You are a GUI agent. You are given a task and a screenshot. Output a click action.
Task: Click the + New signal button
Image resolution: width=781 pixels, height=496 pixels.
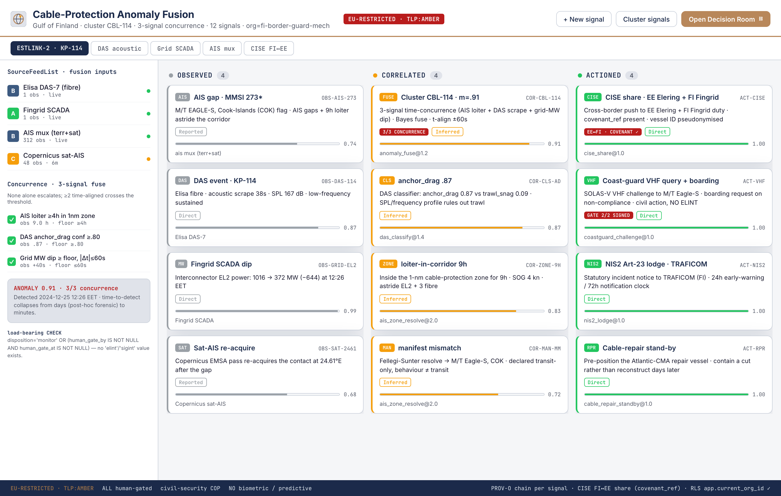pyautogui.click(x=583, y=19)
